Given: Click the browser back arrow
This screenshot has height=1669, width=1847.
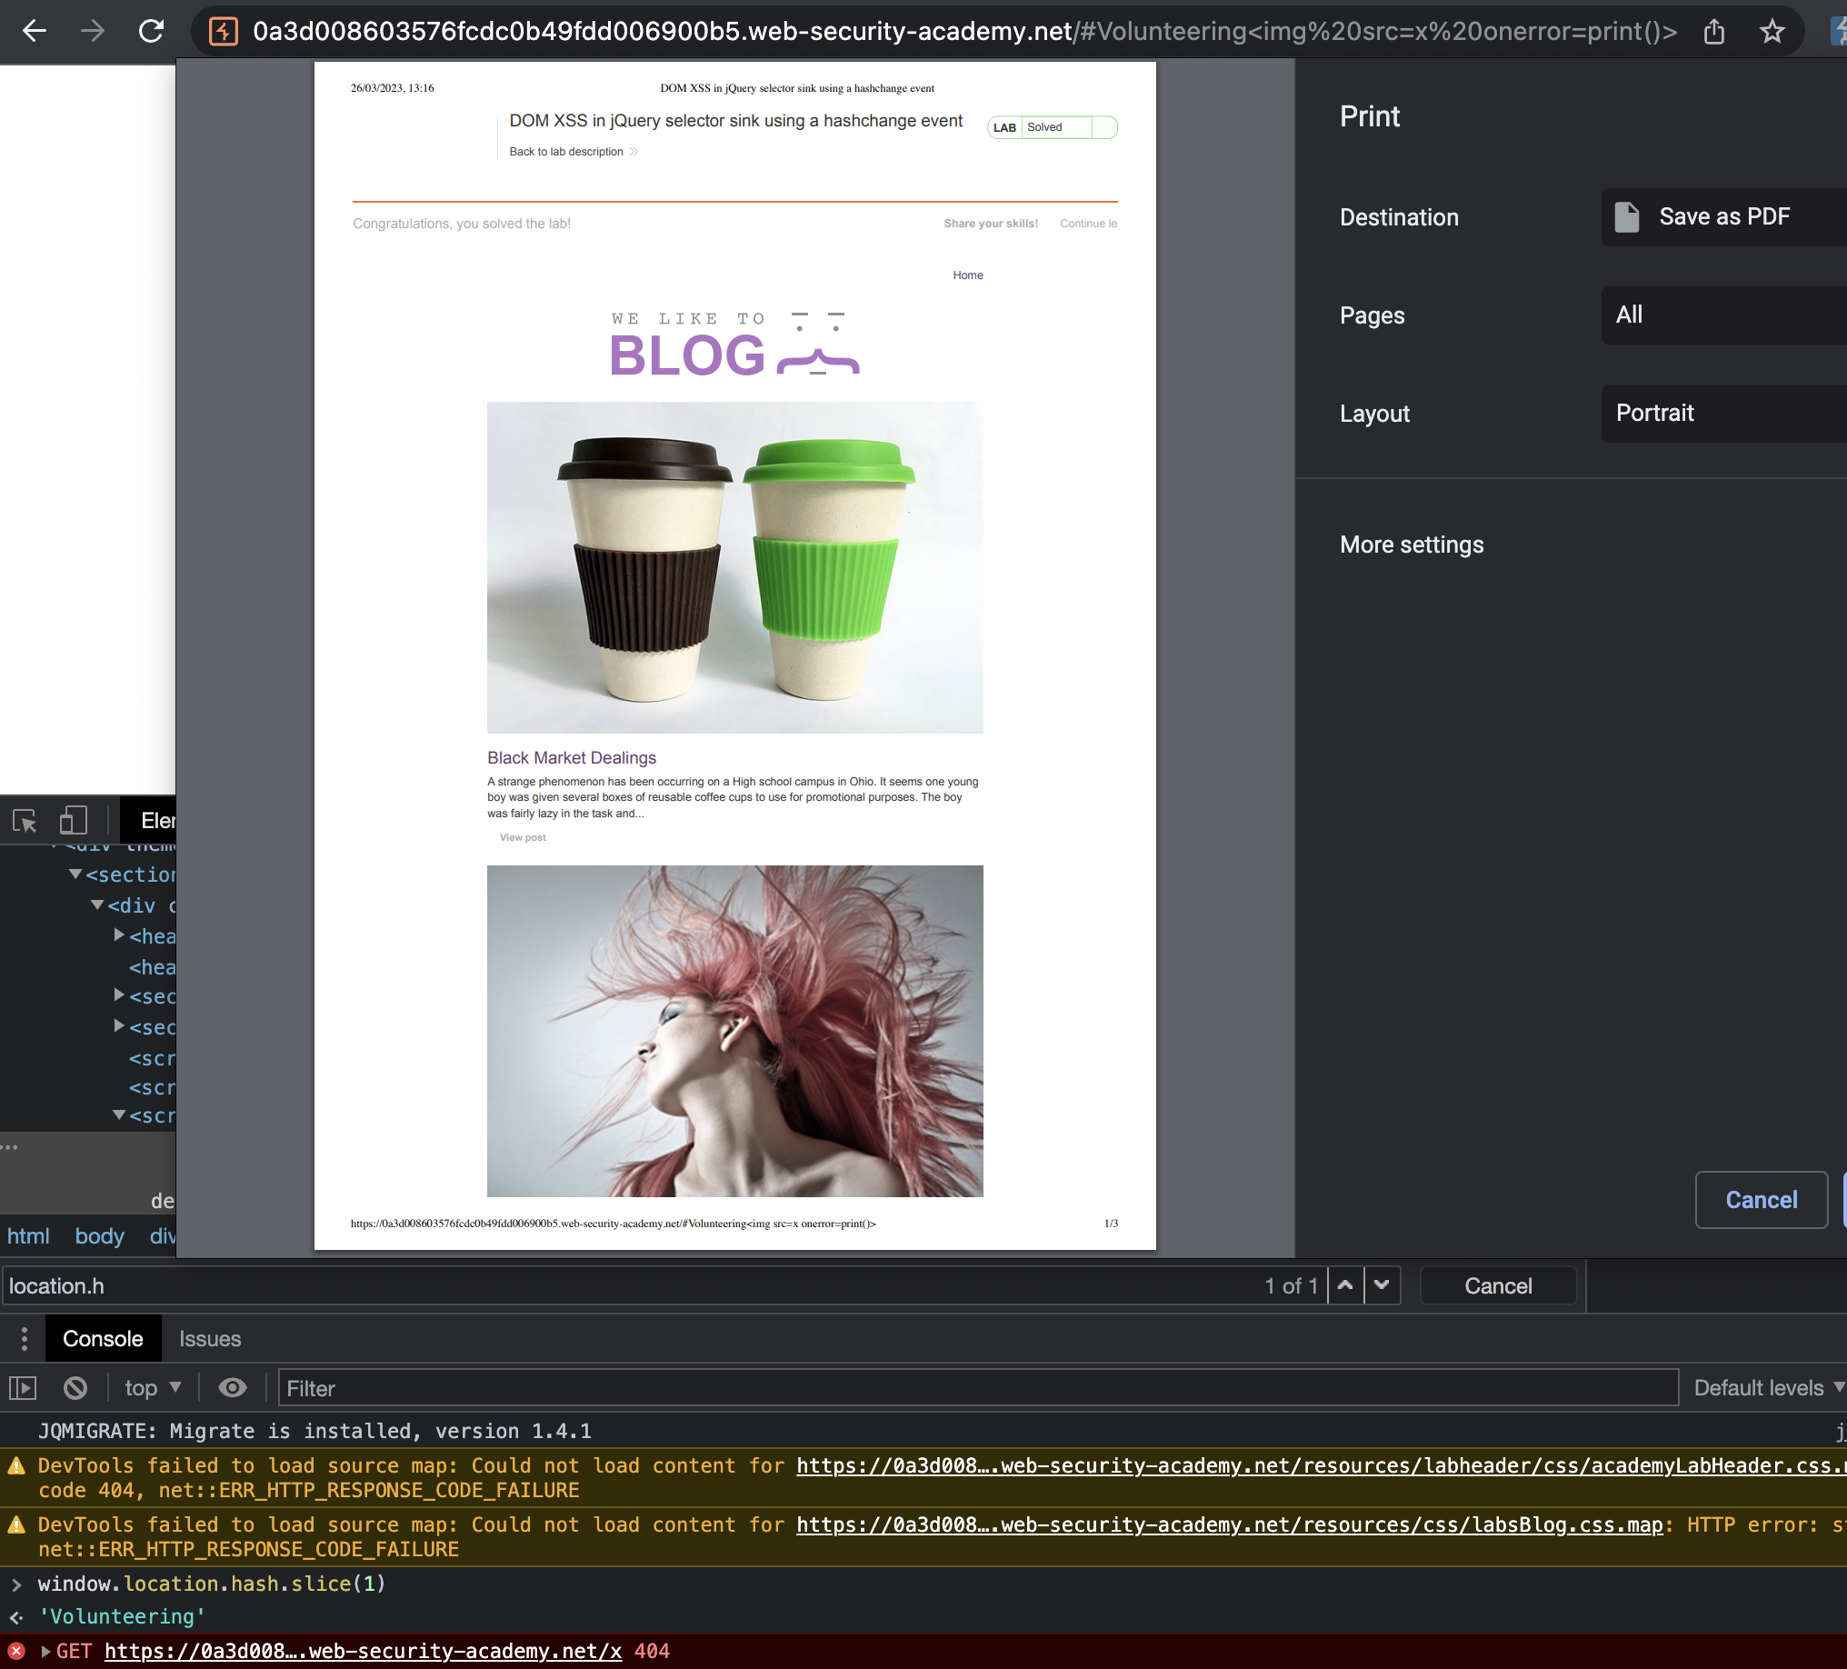Looking at the screenshot, I should click(35, 31).
